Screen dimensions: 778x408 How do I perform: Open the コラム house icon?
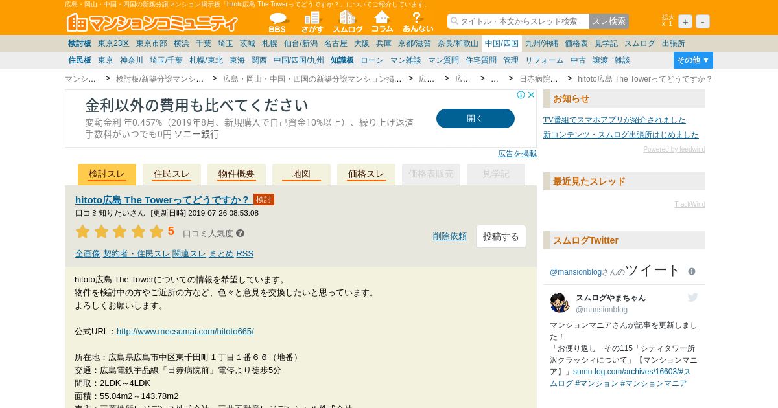coord(382,22)
